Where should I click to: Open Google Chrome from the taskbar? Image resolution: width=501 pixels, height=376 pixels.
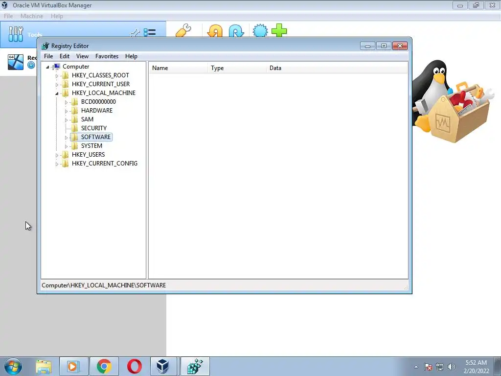point(104,366)
